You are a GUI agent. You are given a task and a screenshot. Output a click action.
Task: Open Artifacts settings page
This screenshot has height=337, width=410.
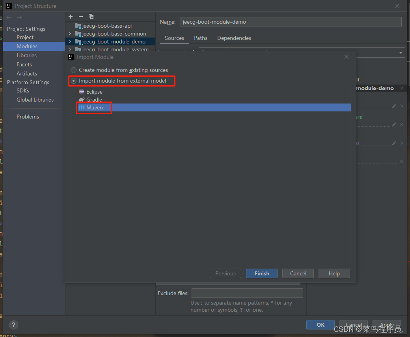pyautogui.click(x=27, y=73)
